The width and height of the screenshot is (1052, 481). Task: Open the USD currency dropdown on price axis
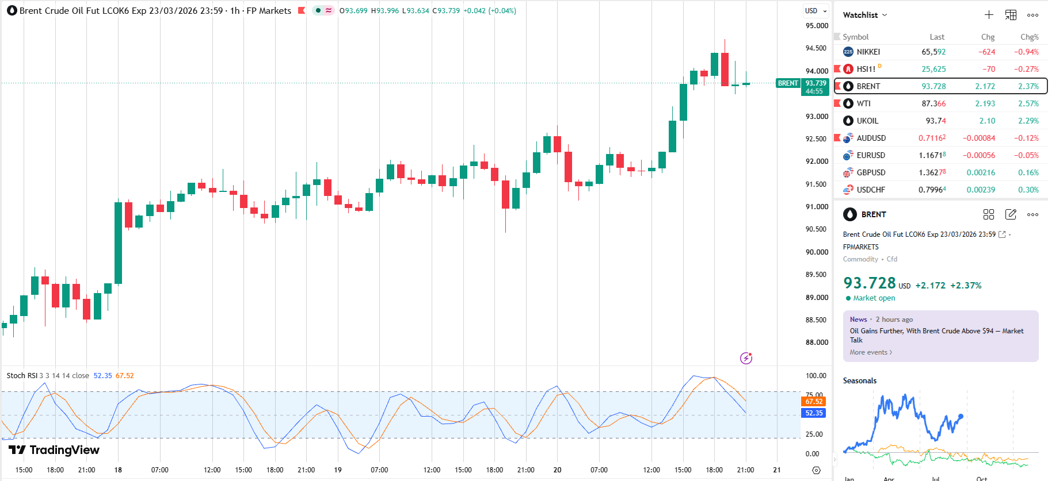(816, 11)
